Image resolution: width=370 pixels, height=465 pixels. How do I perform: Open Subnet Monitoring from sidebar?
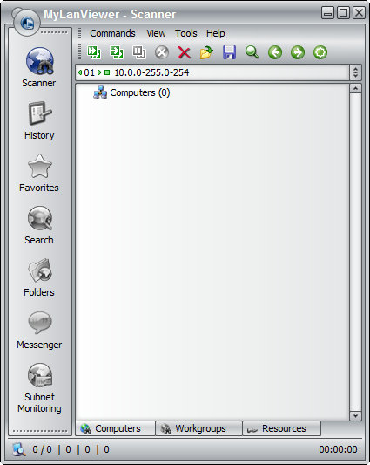pos(39,388)
